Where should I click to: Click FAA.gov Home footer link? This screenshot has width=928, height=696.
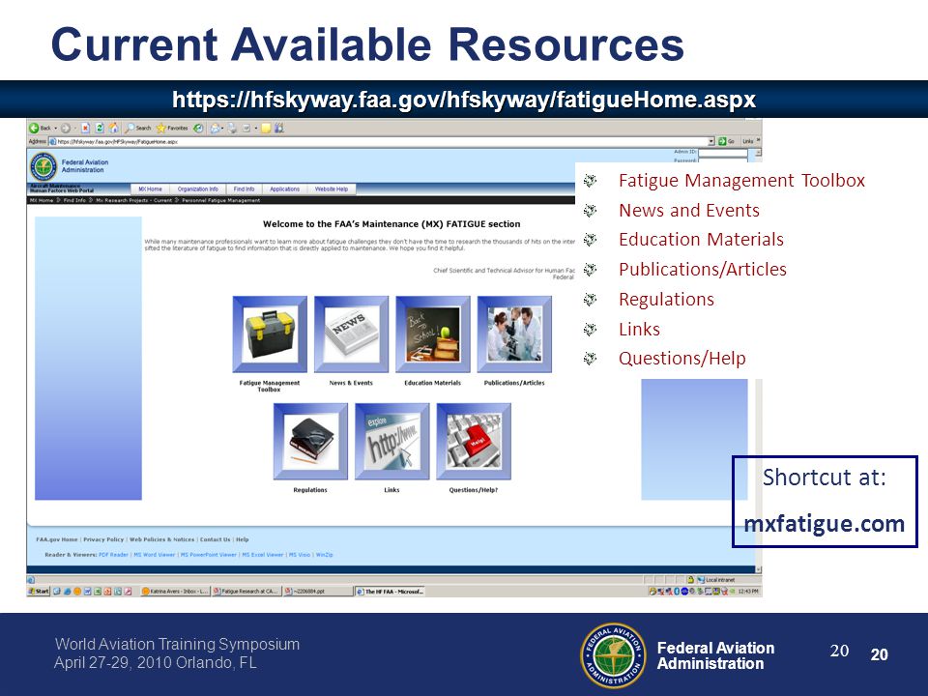coord(57,539)
